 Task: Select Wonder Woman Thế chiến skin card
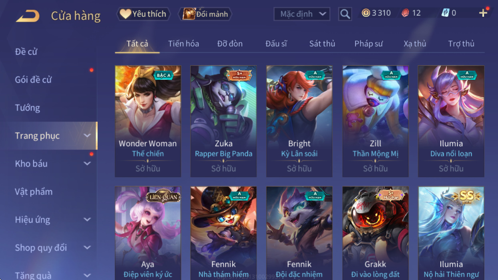[148, 121]
